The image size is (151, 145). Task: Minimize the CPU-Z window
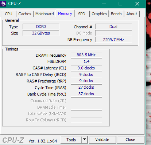coord(104,4)
